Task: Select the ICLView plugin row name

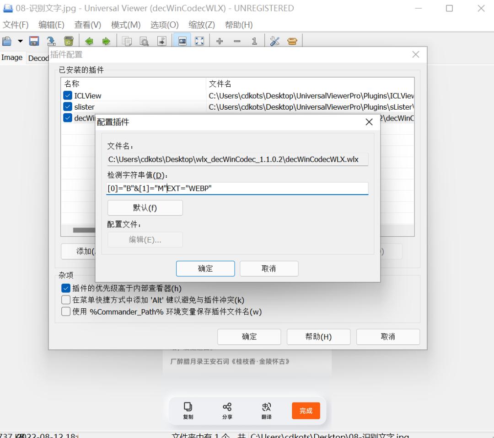Action: click(x=87, y=95)
